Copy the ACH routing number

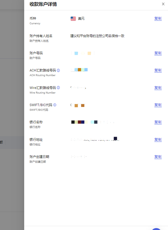158,70
